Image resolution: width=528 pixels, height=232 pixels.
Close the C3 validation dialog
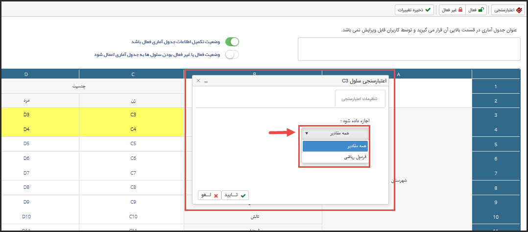point(198,80)
